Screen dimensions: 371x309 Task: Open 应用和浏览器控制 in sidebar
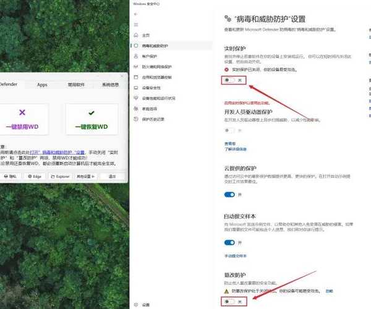click(x=158, y=77)
